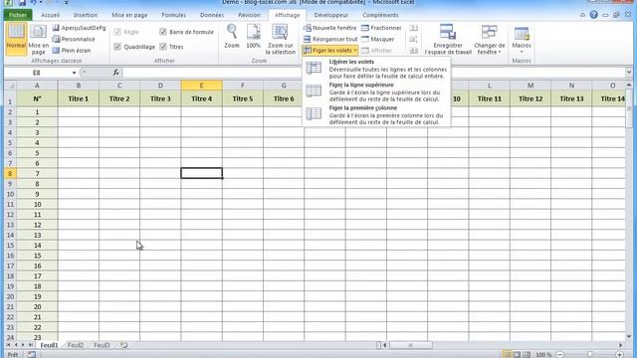The width and height of the screenshot is (637, 358).
Task: Click the insert function fx icon
Action: 116,73
